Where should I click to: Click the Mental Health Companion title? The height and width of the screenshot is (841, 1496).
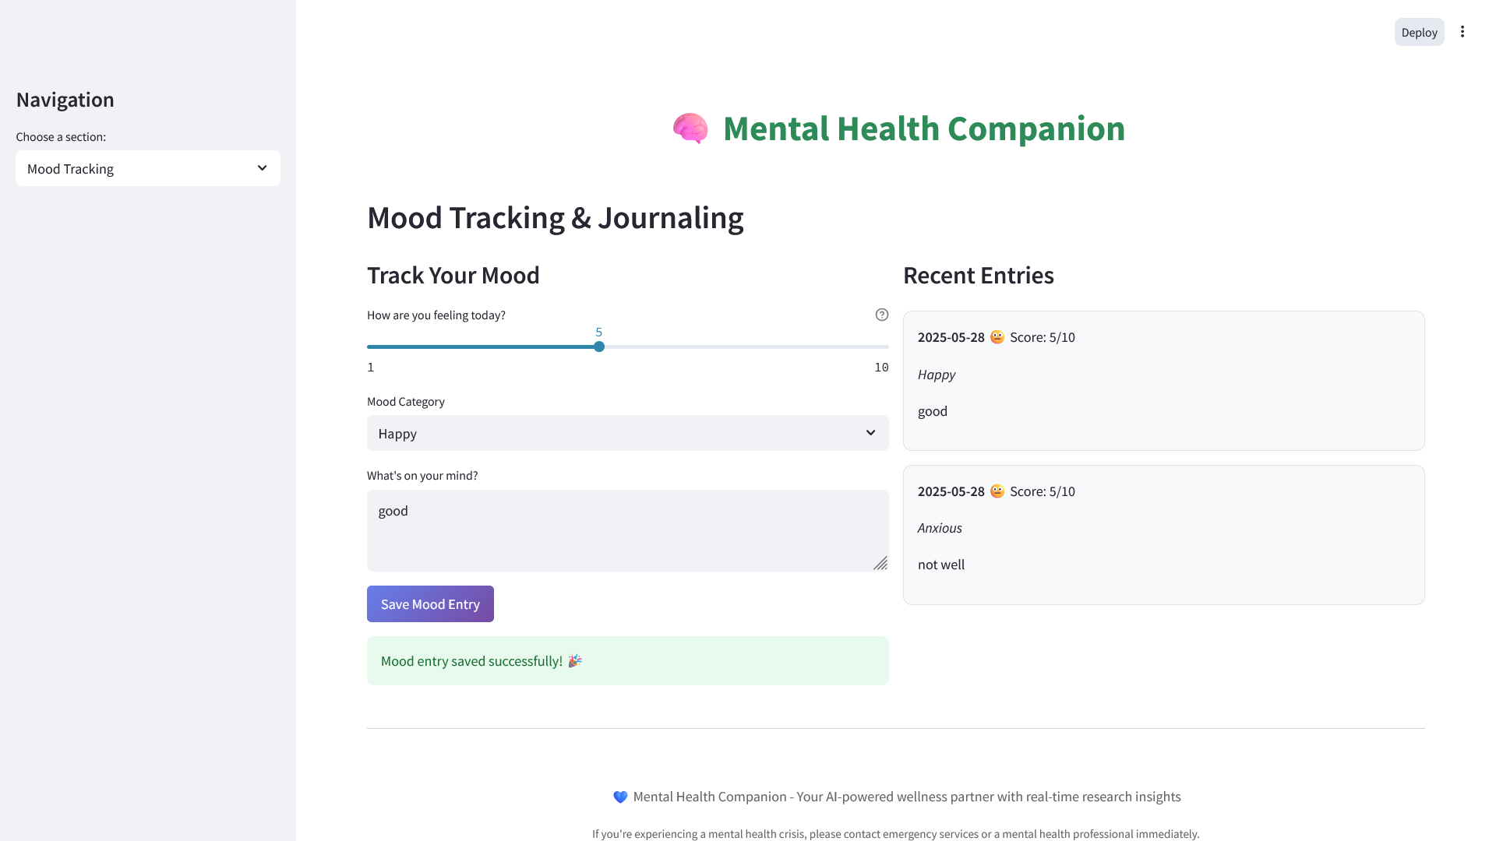click(x=923, y=128)
